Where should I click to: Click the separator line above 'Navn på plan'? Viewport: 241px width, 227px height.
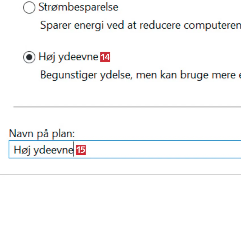pos(128,107)
